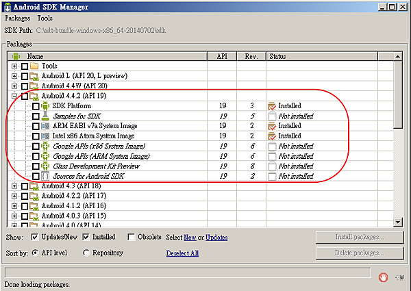Viewport: 411px width, 291px height.
Task: Click the SDK Platform android icon
Action: pos(45,106)
